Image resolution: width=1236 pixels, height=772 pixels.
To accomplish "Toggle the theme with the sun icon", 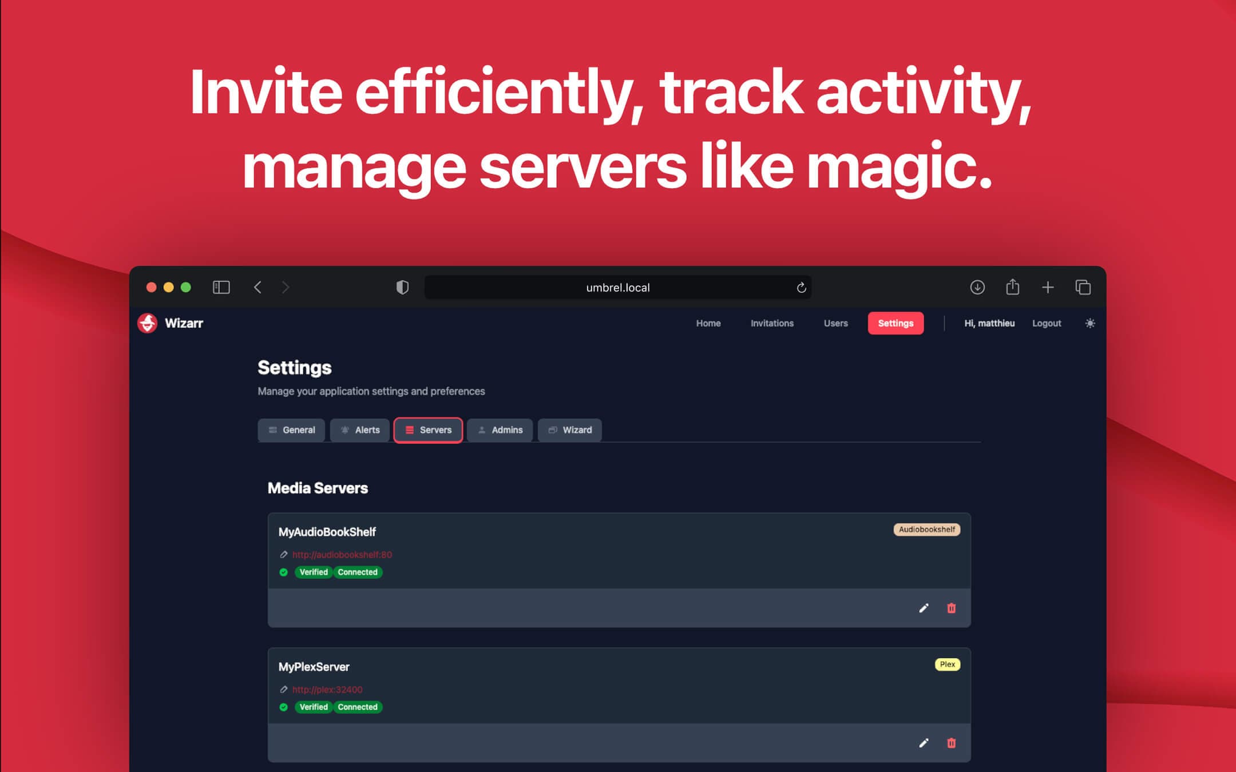I will pyautogui.click(x=1090, y=323).
